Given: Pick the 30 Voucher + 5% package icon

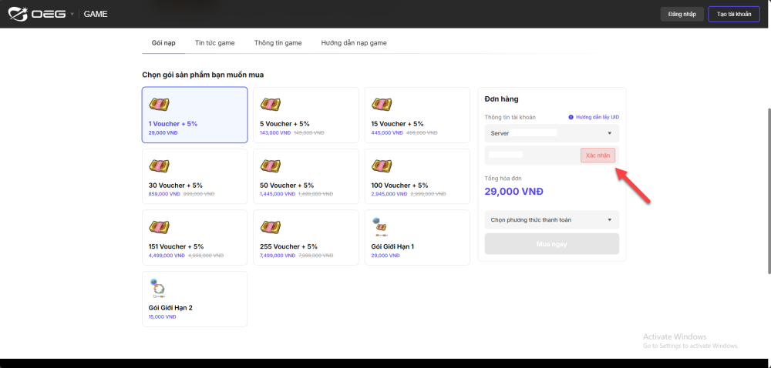Looking at the screenshot, I should (x=159, y=166).
